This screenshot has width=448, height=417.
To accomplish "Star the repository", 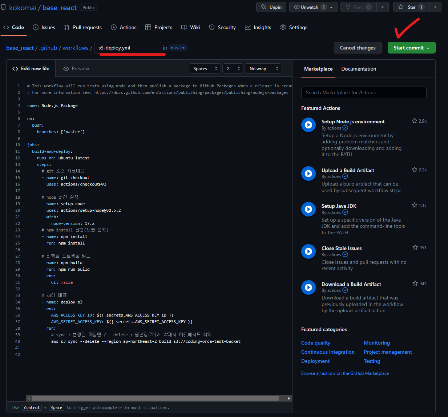I will click(411, 7).
